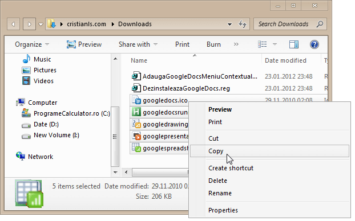The image size is (355, 221).
Task: Click the magnifier search icon
Action: pyautogui.click(x=320, y=24)
